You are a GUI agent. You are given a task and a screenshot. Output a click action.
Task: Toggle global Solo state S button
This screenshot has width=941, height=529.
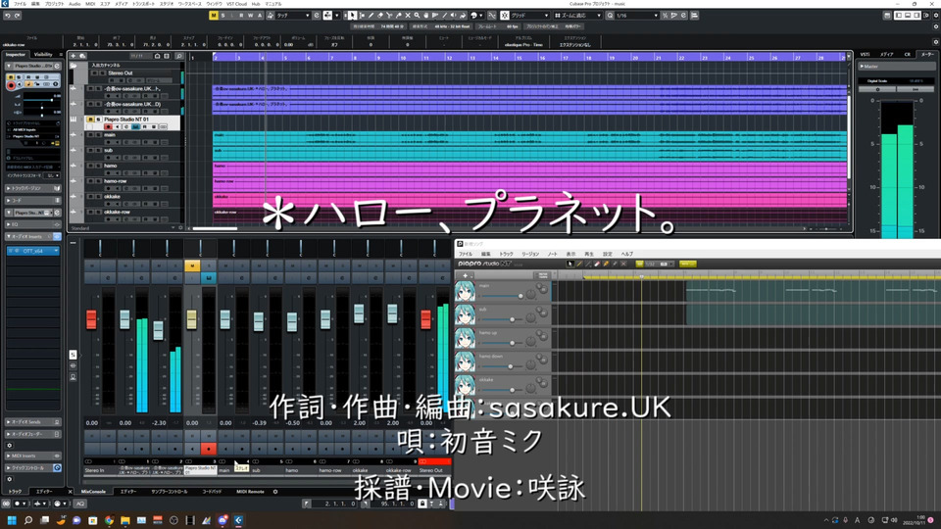223,15
